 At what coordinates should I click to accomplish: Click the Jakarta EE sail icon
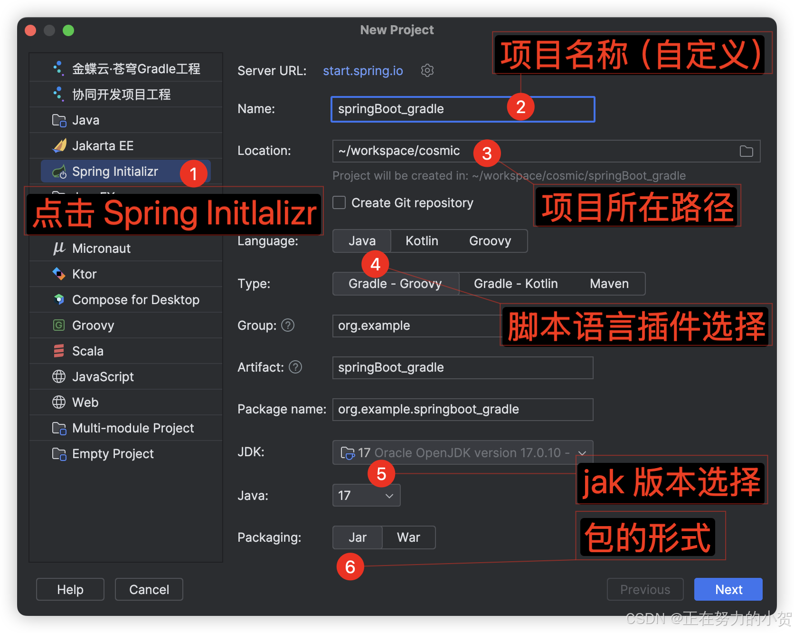(x=59, y=145)
